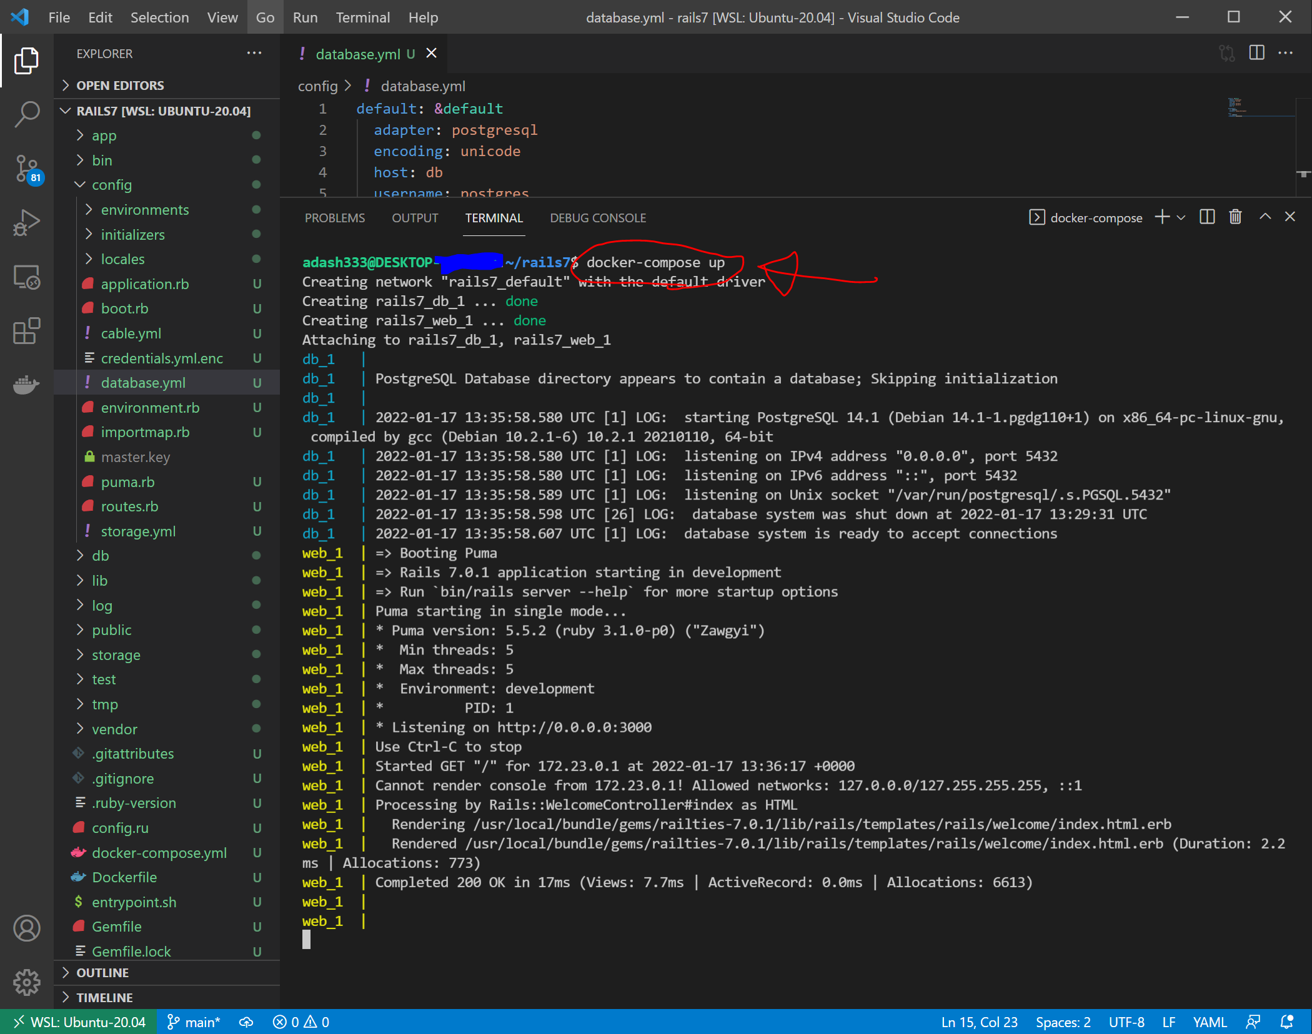
Task: Open the Go menu
Action: 265,17
